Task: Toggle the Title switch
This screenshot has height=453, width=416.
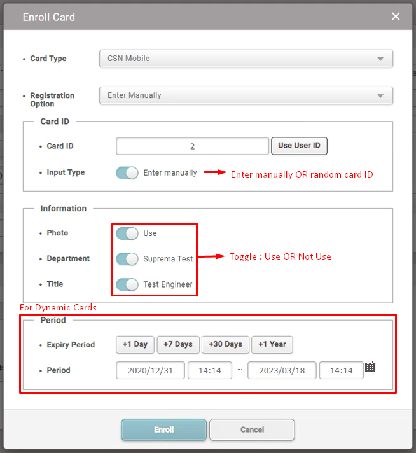Action: tap(127, 284)
